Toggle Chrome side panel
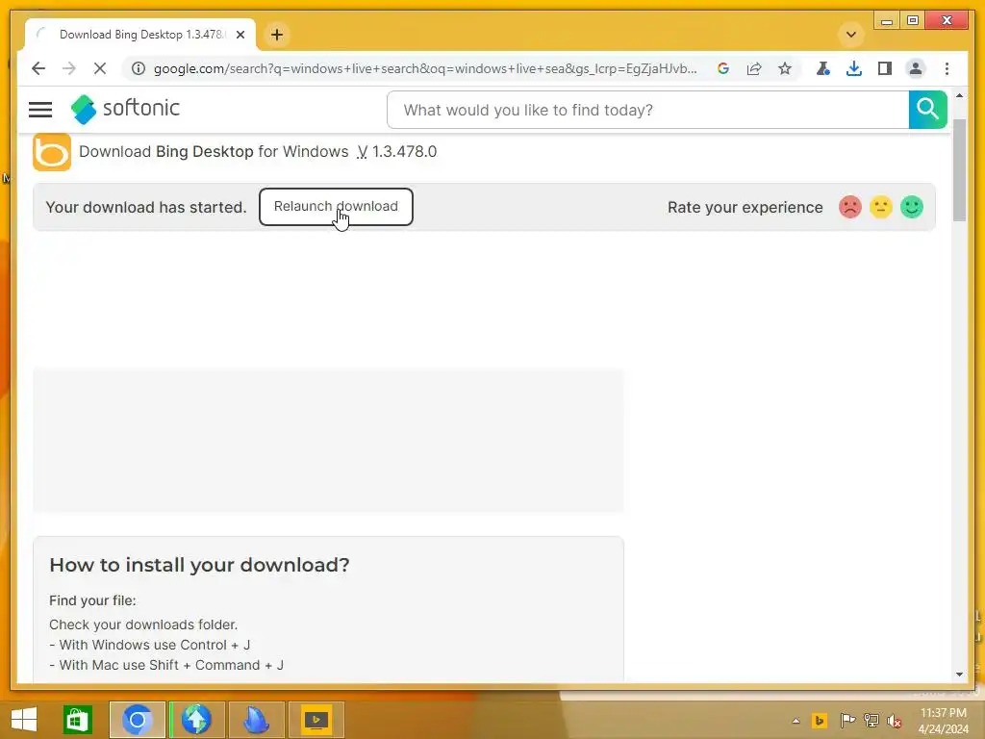Screen dimensions: 985x739 885,68
